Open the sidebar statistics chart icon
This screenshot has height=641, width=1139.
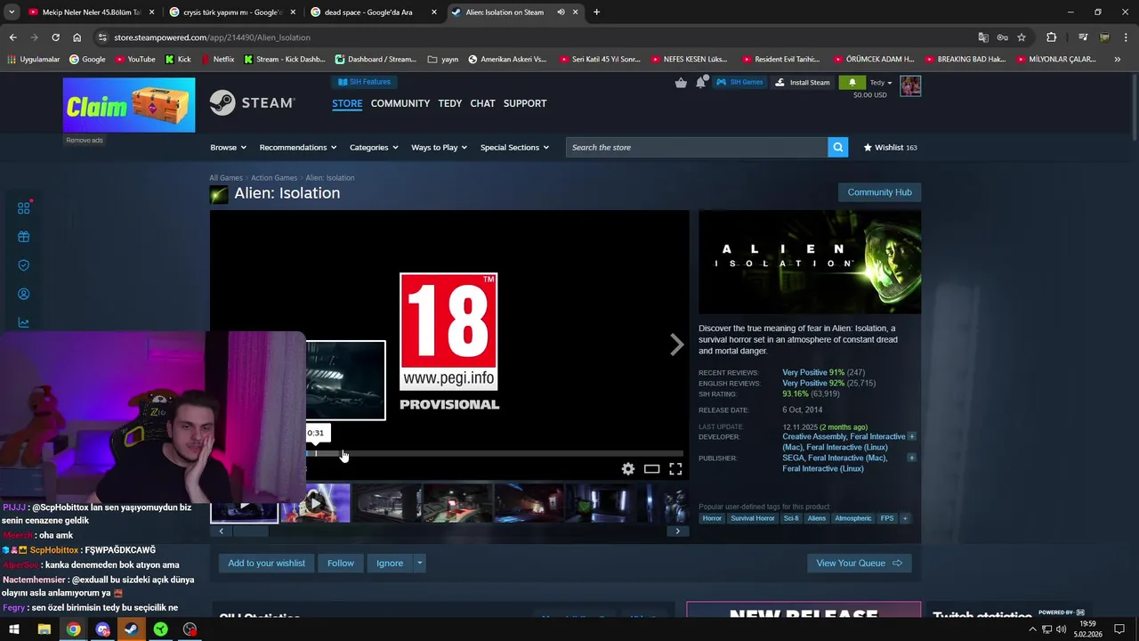24,322
